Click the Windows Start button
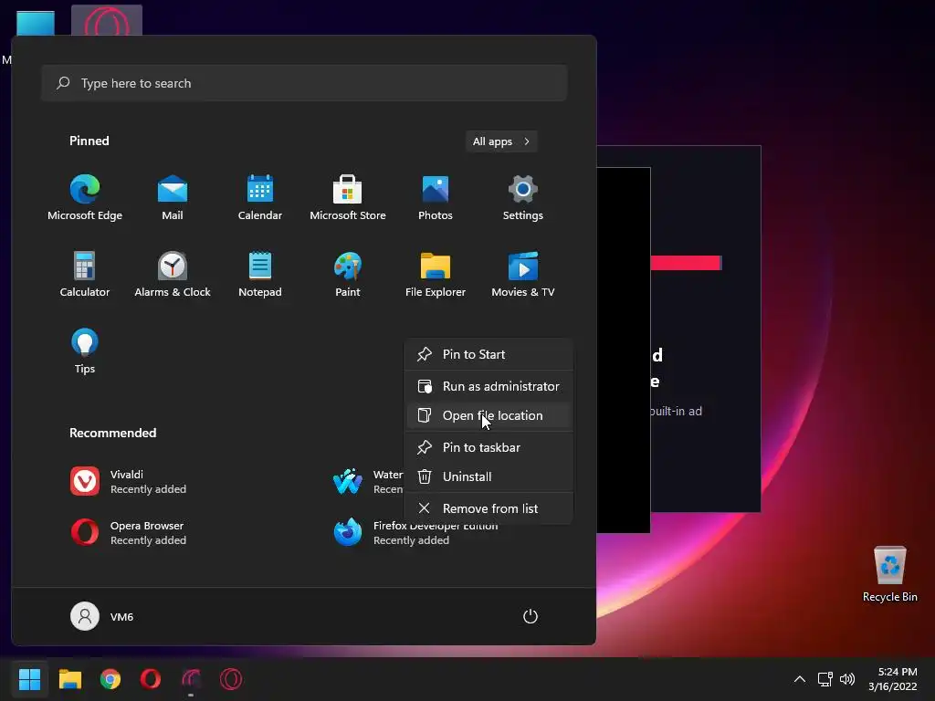 tap(29, 679)
